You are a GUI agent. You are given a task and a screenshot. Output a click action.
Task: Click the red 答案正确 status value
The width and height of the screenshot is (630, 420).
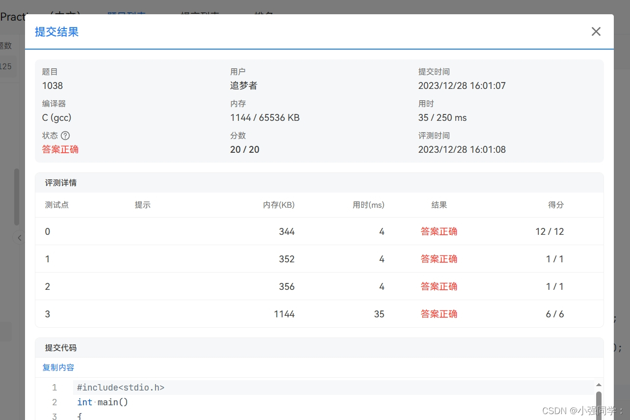[x=60, y=149]
